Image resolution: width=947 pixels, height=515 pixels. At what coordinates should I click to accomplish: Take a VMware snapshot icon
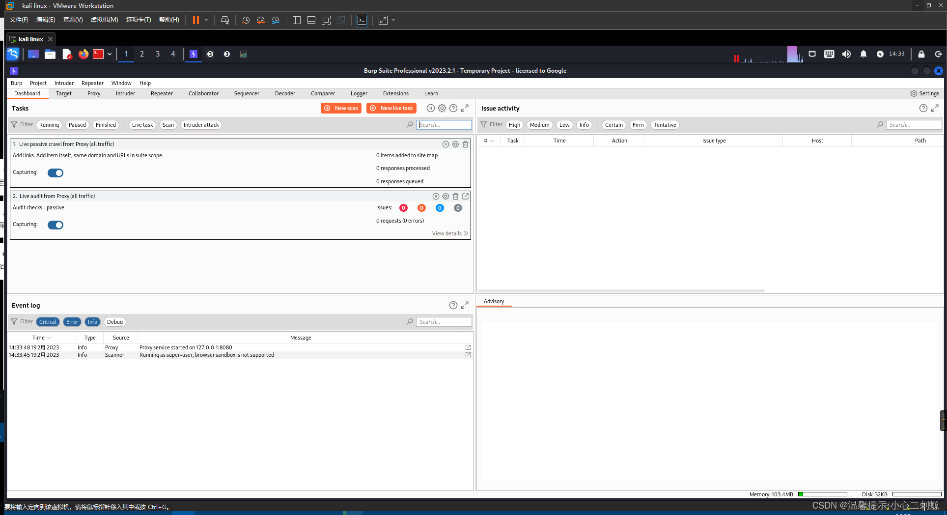246,20
